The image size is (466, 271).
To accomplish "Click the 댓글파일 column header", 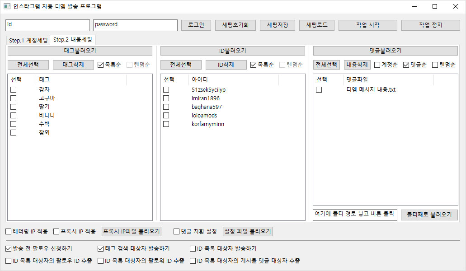I will [389, 79].
